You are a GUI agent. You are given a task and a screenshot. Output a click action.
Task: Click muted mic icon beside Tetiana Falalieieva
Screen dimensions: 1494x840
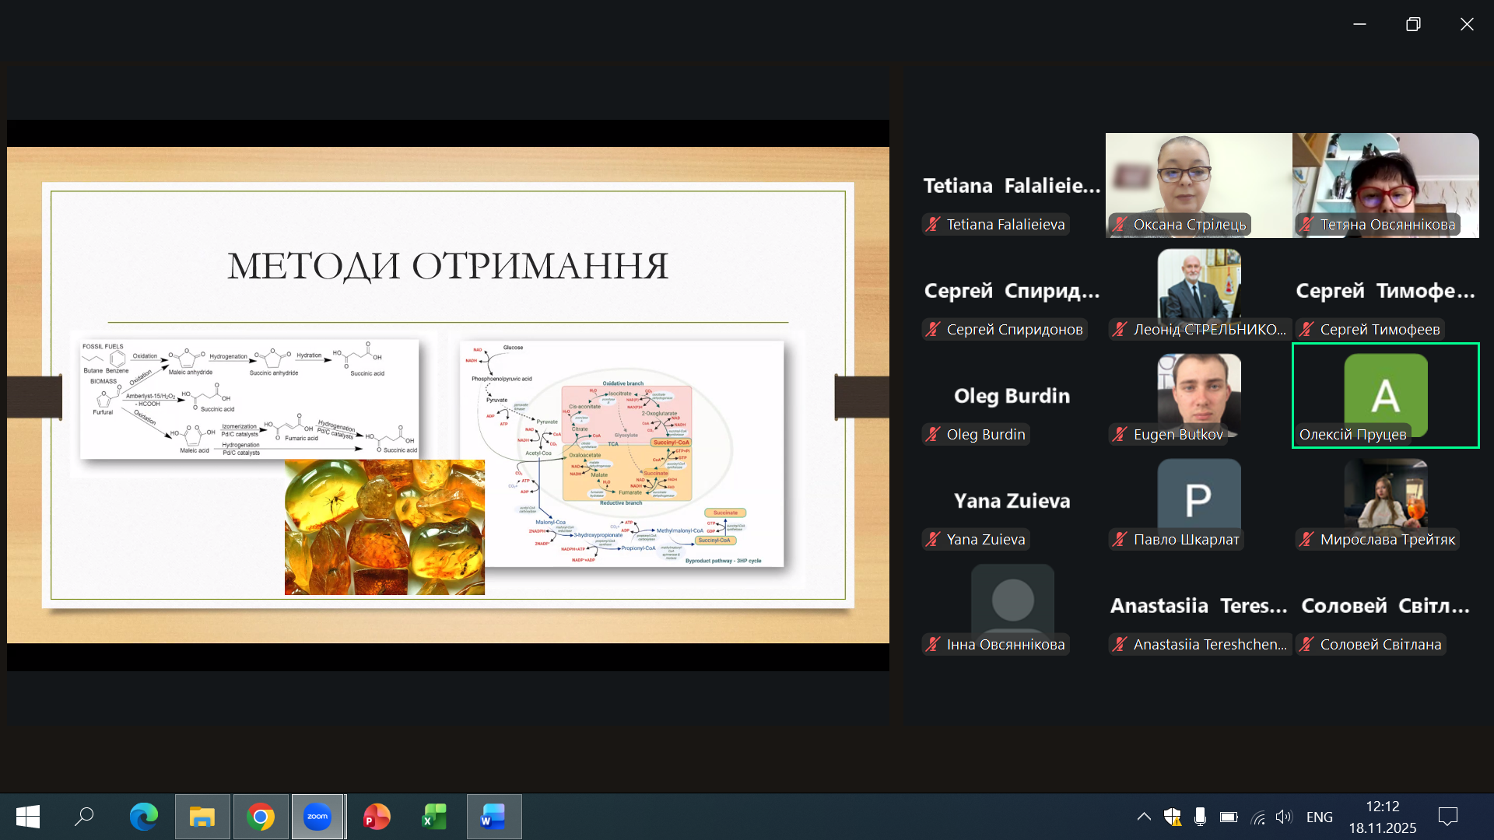click(x=933, y=225)
